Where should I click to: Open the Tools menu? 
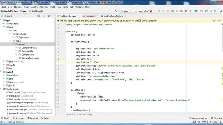65,7
